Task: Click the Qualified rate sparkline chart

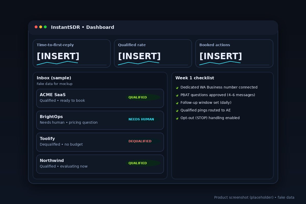Action: tap(138, 63)
